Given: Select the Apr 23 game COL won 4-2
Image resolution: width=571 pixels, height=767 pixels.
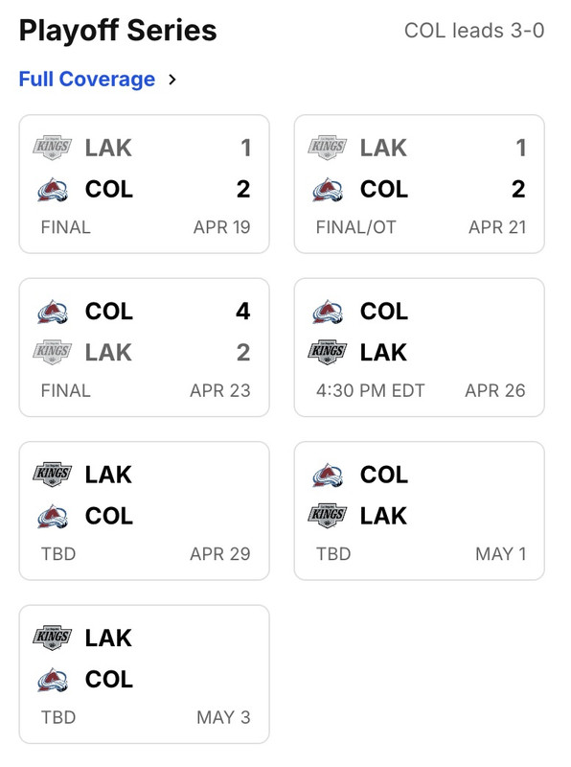Looking at the screenshot, I should [x=144, y=346].
